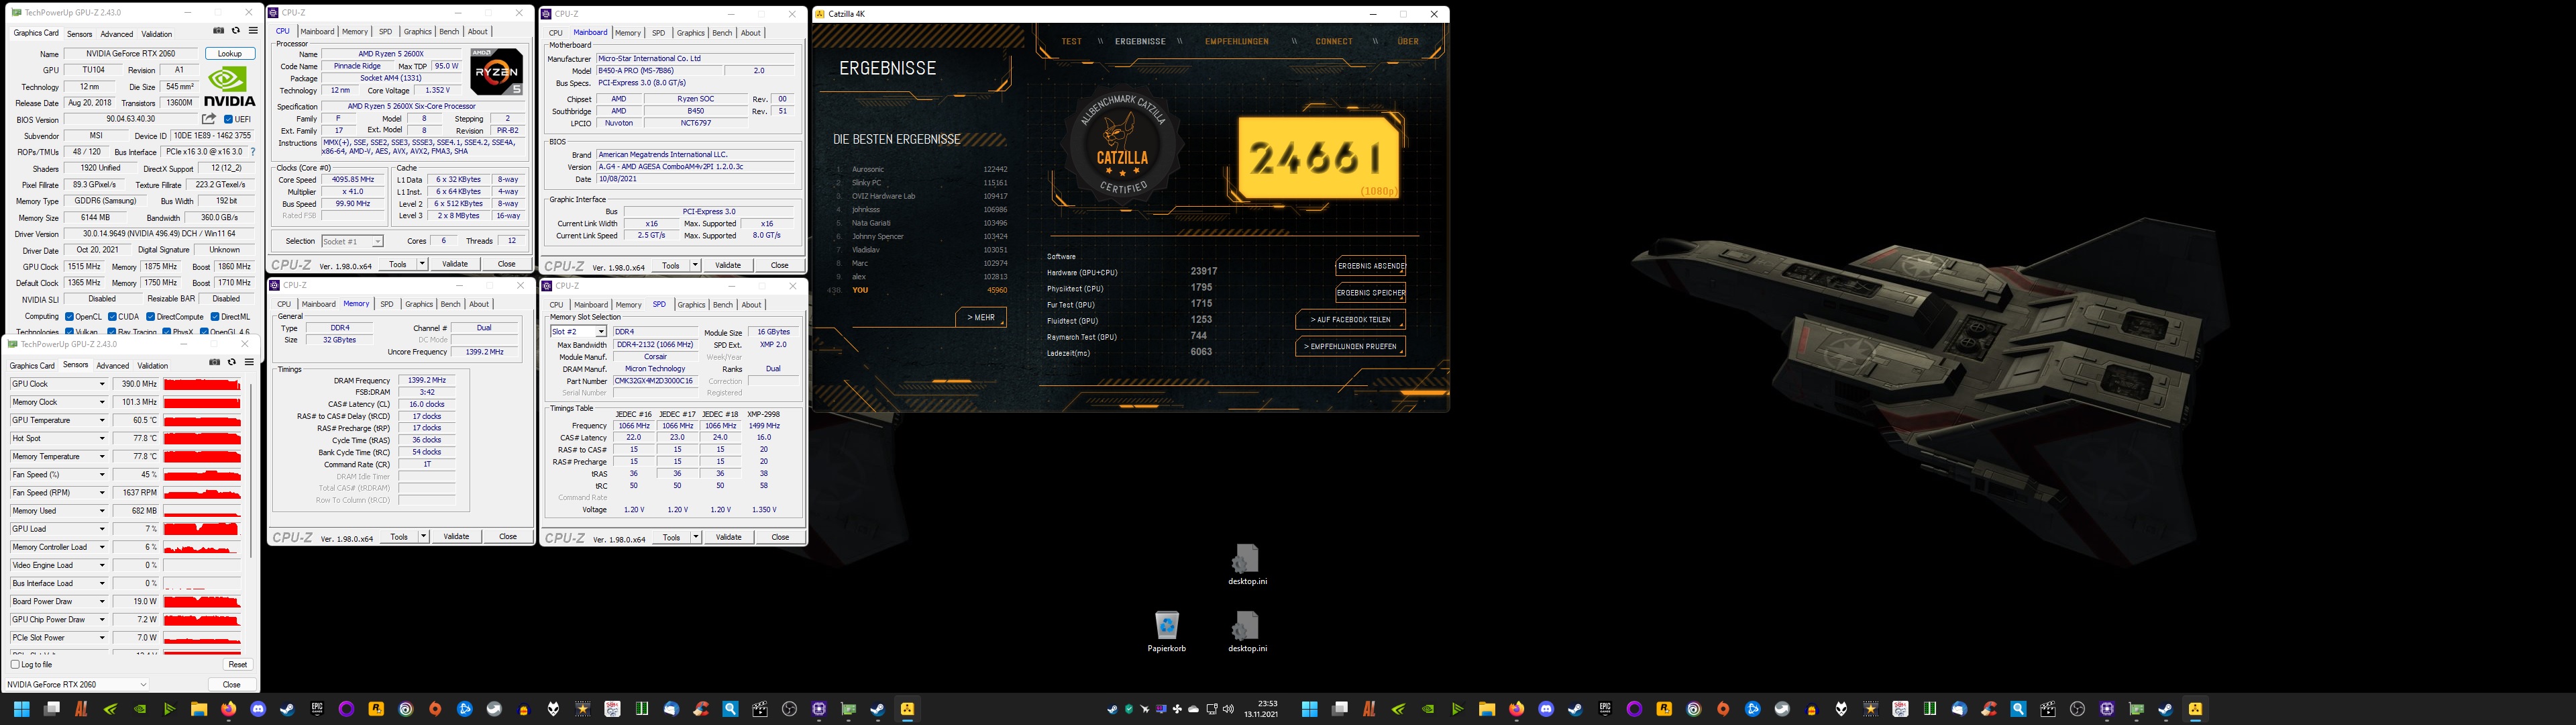Select the Johnny Spencer leaderboard entry
2576x725 pixels.
click(x=921, y=236)
